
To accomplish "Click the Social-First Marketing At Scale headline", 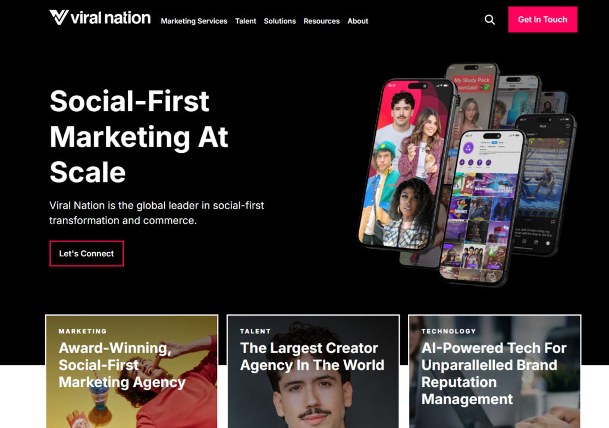I will (139, 136).
